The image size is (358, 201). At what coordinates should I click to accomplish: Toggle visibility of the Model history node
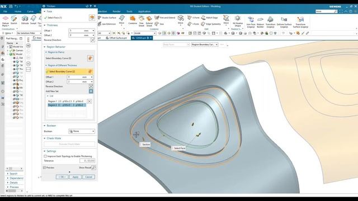[x=11, y=54]
